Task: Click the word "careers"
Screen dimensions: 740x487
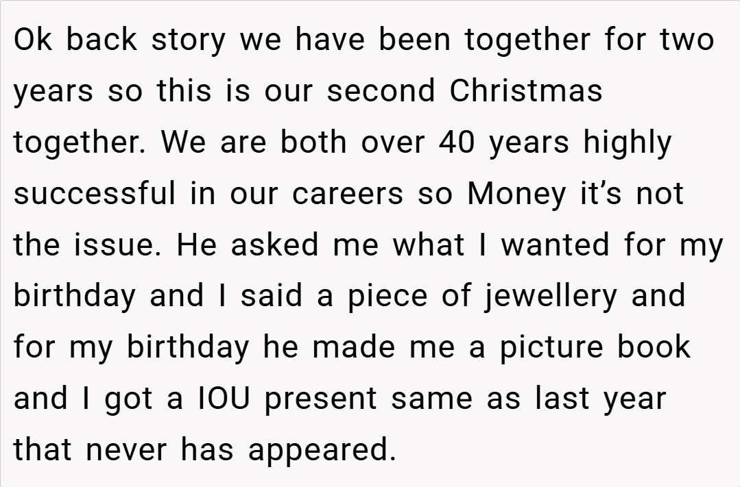Action: click(x=348, y=194)
